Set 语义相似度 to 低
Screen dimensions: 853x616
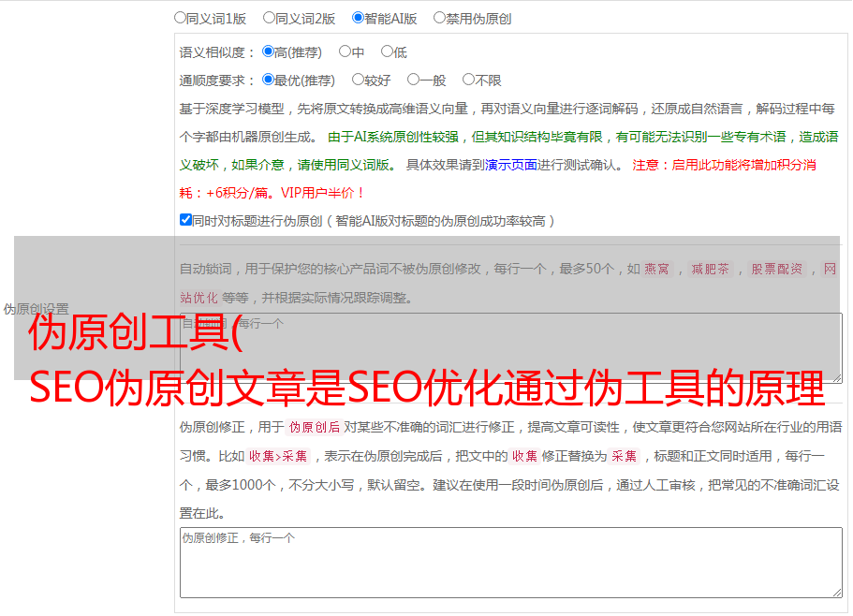387,51
